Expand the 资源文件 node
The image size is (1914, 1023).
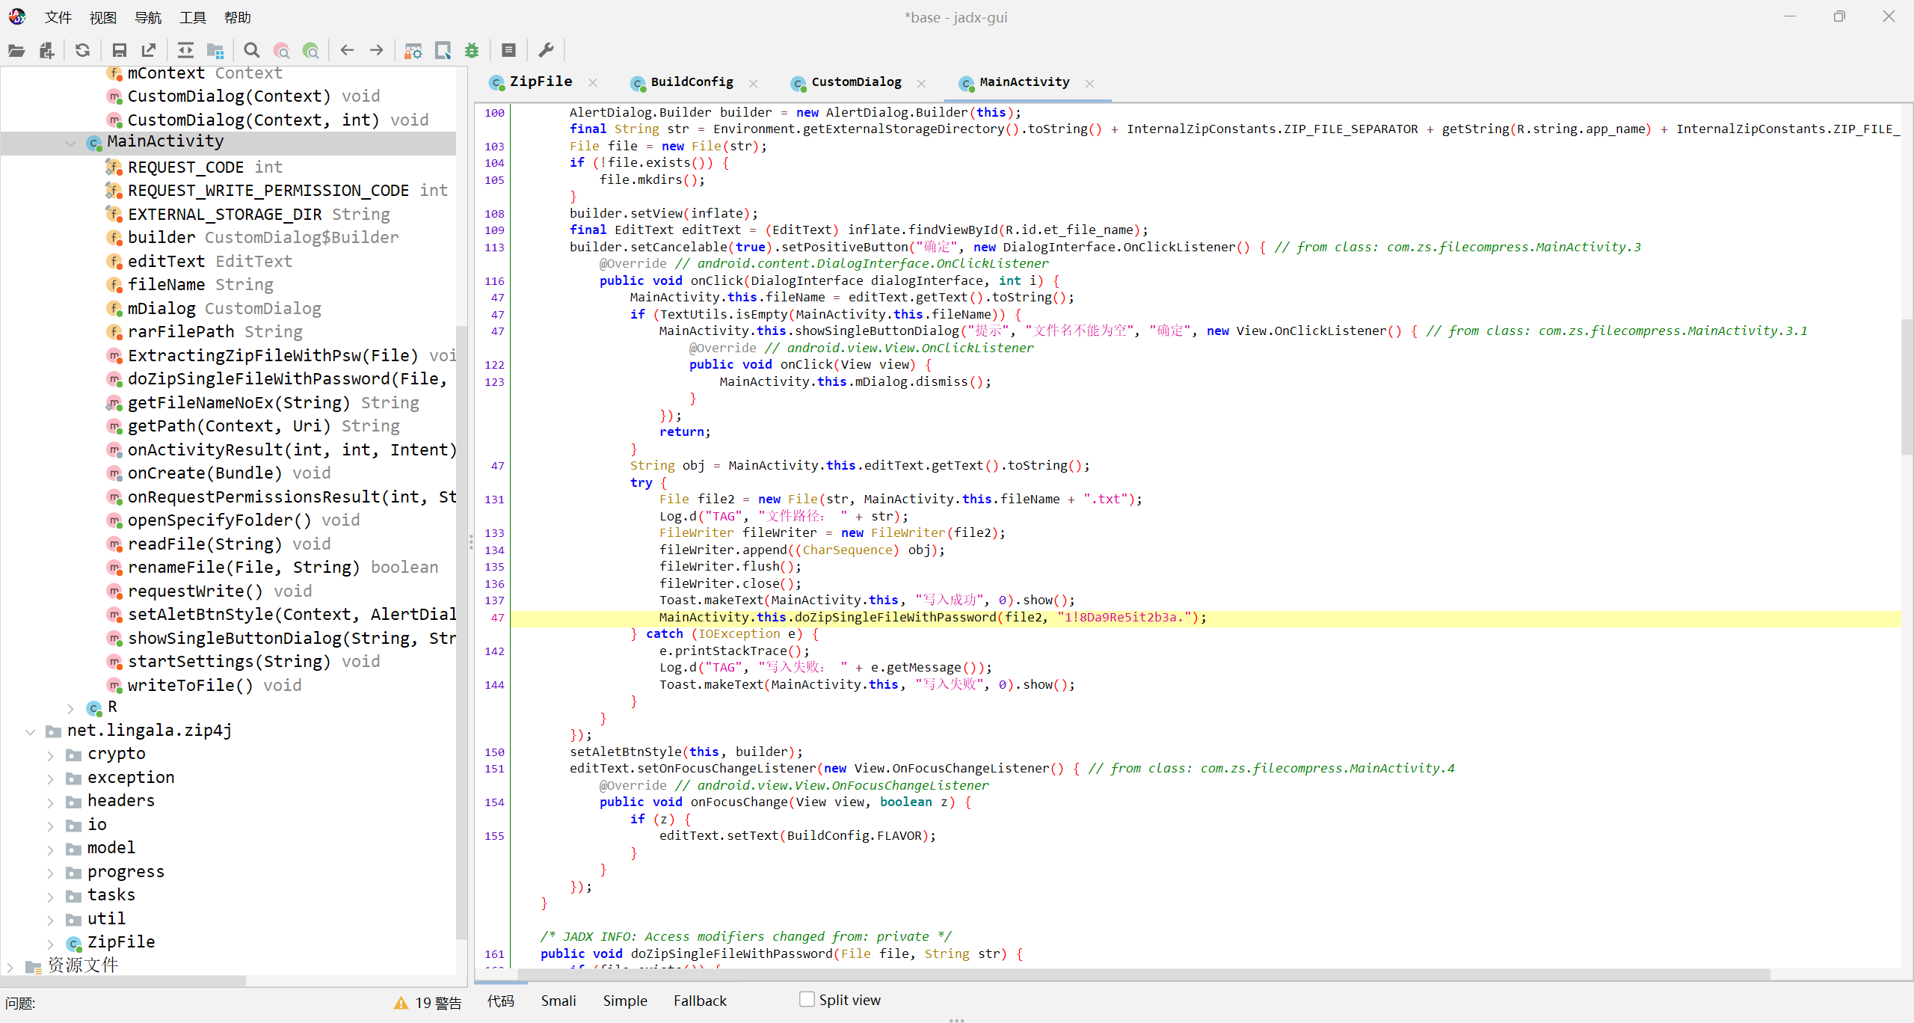(10, 967)
